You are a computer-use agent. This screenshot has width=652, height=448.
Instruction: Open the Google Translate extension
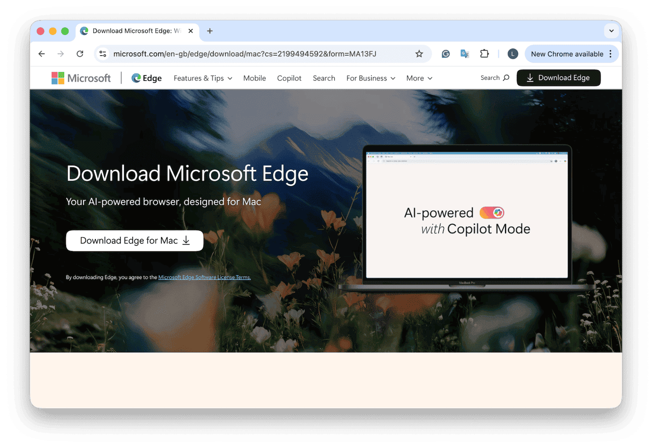click(465, 54)
